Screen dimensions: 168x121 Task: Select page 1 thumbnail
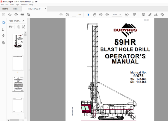coord(18,41)
